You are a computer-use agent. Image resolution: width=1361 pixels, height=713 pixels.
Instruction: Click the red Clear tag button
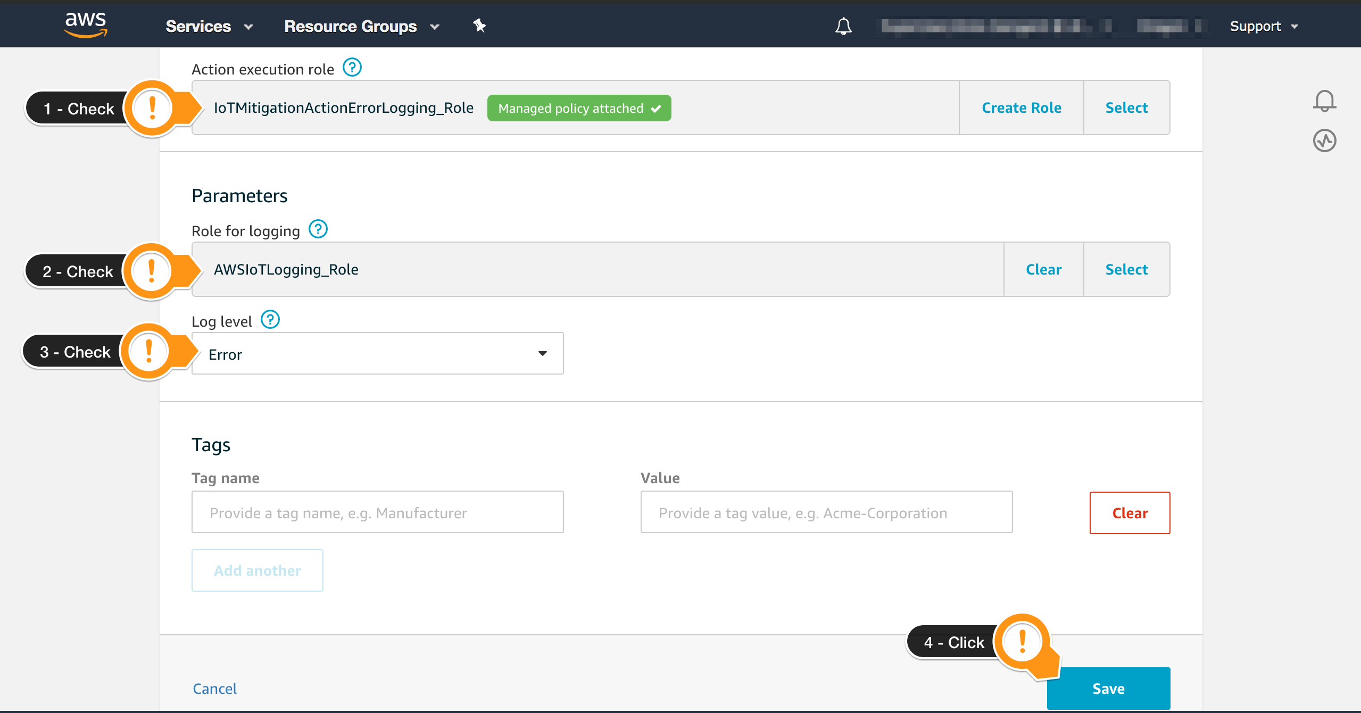pyautogui.click(x=1130, y=513)
